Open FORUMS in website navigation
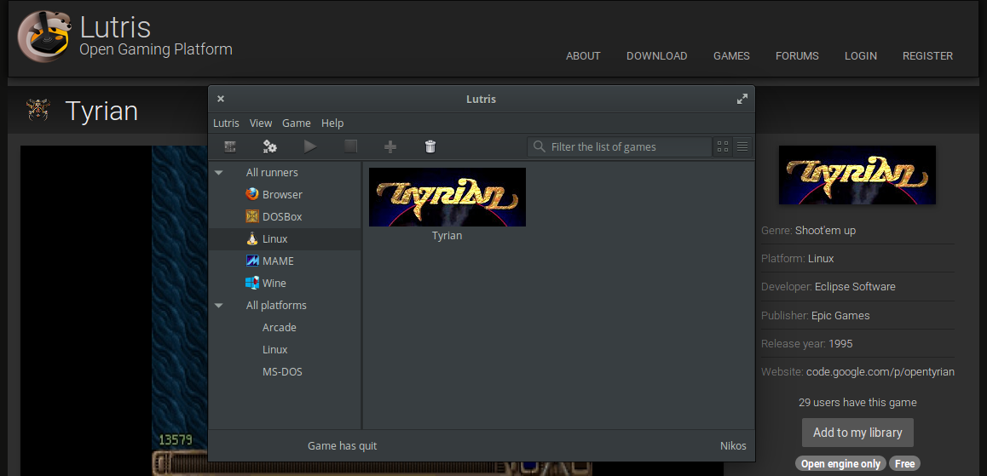This screenshot has height=476, width=987. [x=797, y=56]
